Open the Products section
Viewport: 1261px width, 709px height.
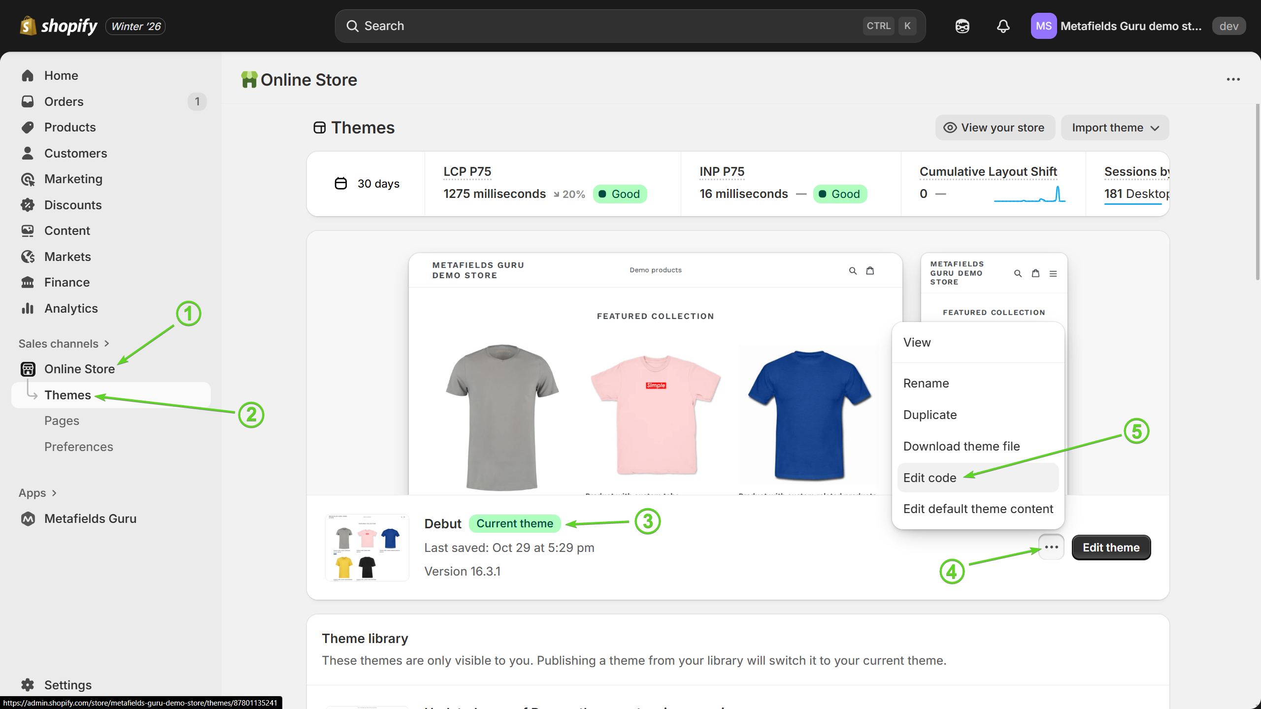coord(70,127)
